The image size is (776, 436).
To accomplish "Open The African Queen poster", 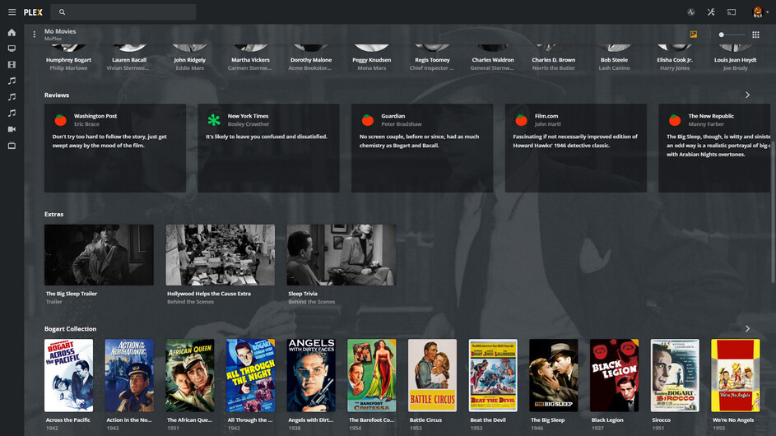I will pos(190,375).
